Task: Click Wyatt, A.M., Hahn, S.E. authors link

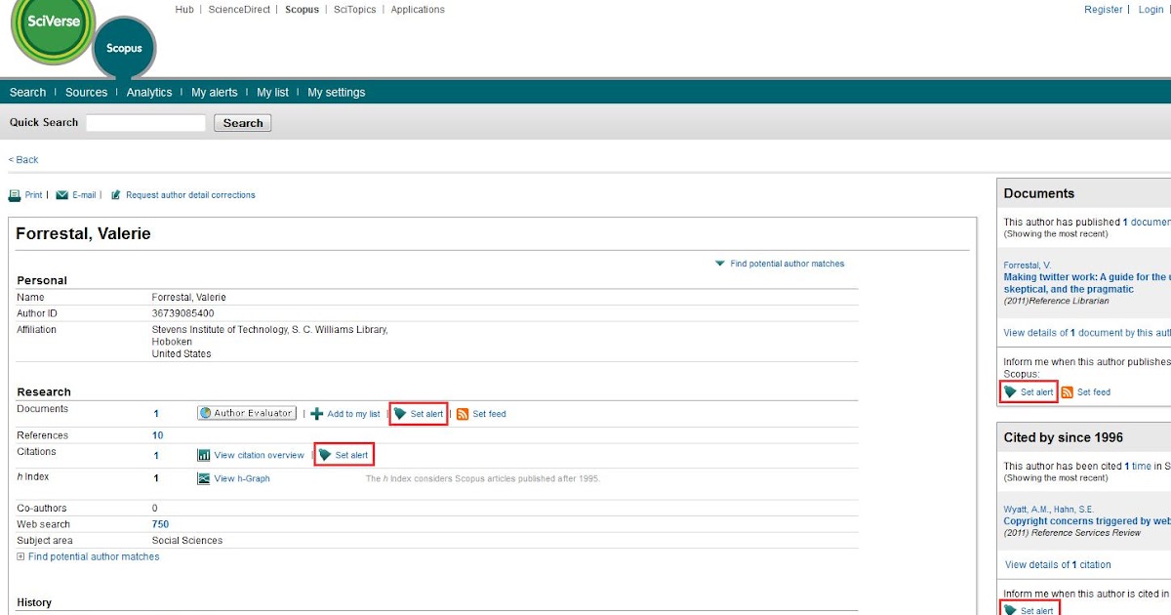Action: point(1049,510)
